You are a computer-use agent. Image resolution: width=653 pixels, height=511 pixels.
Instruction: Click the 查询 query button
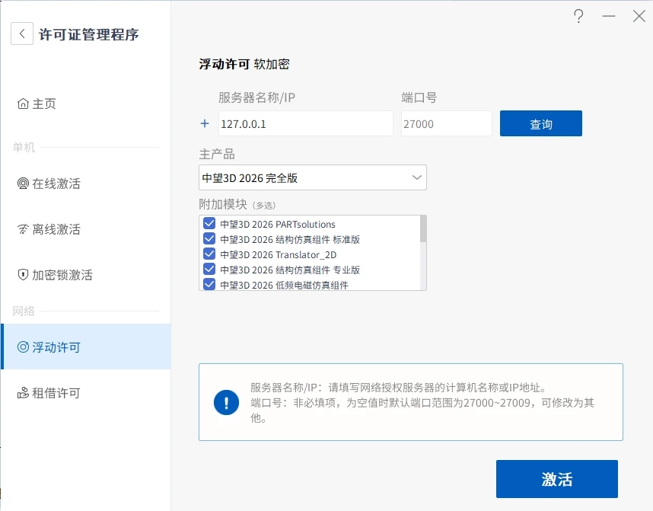point(541,123)
